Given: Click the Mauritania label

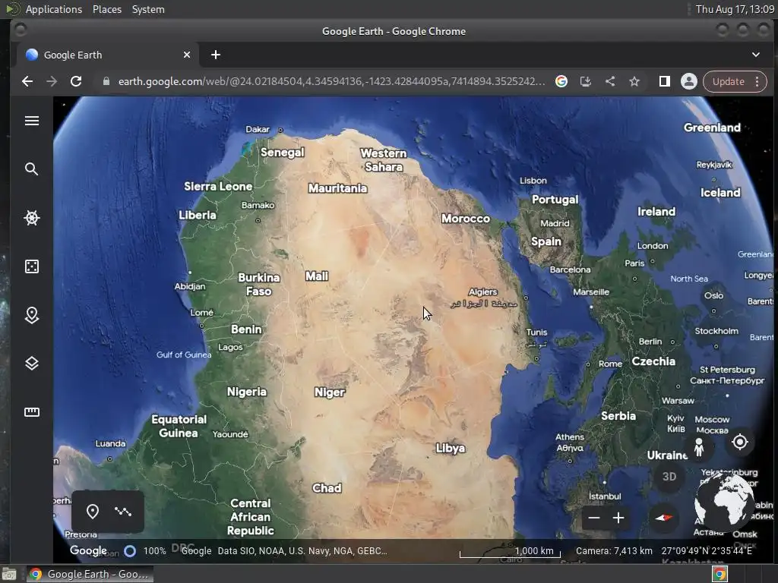Looking at the screenshot, I should (338, 188).
